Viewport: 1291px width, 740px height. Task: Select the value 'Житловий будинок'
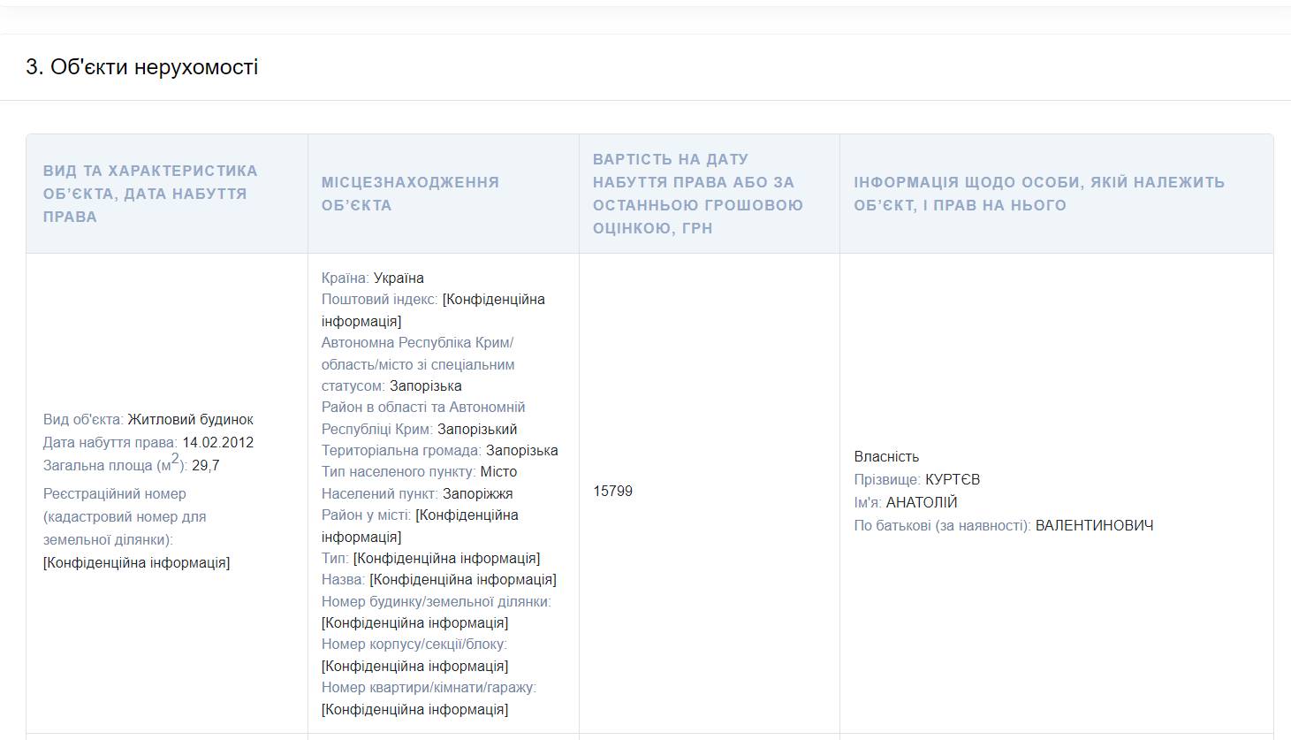[191, 419]
